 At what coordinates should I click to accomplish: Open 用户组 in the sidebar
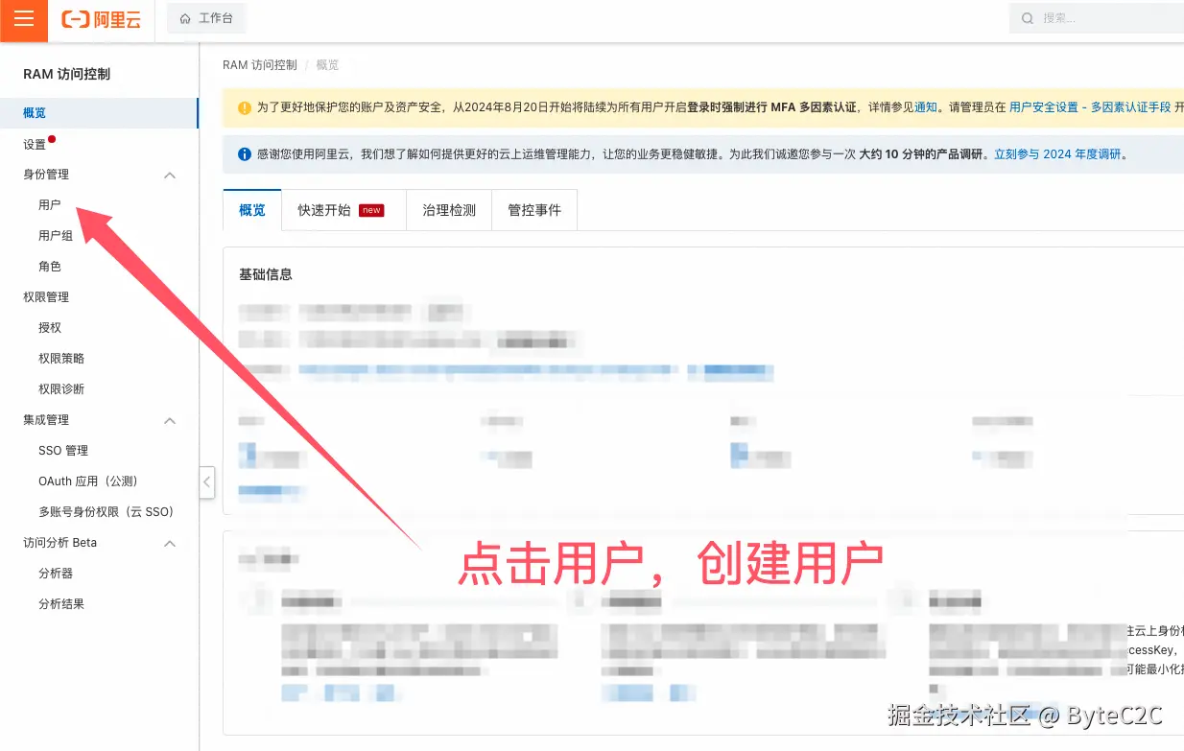(x=56, y=236)
